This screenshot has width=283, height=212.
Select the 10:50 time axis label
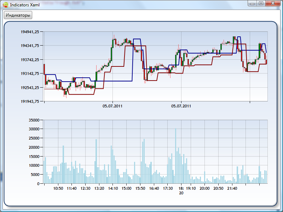pyautogui.click(x=58, y=189)
